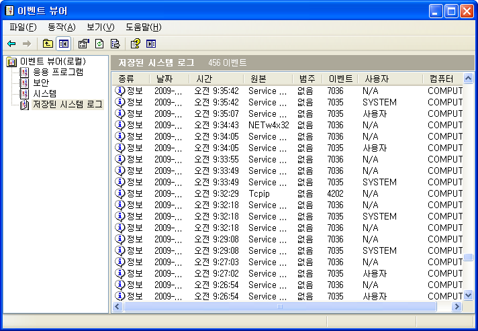Open Help using the question mark icon
The width and height of the screenshot is (478, 331).
[136, 44]
